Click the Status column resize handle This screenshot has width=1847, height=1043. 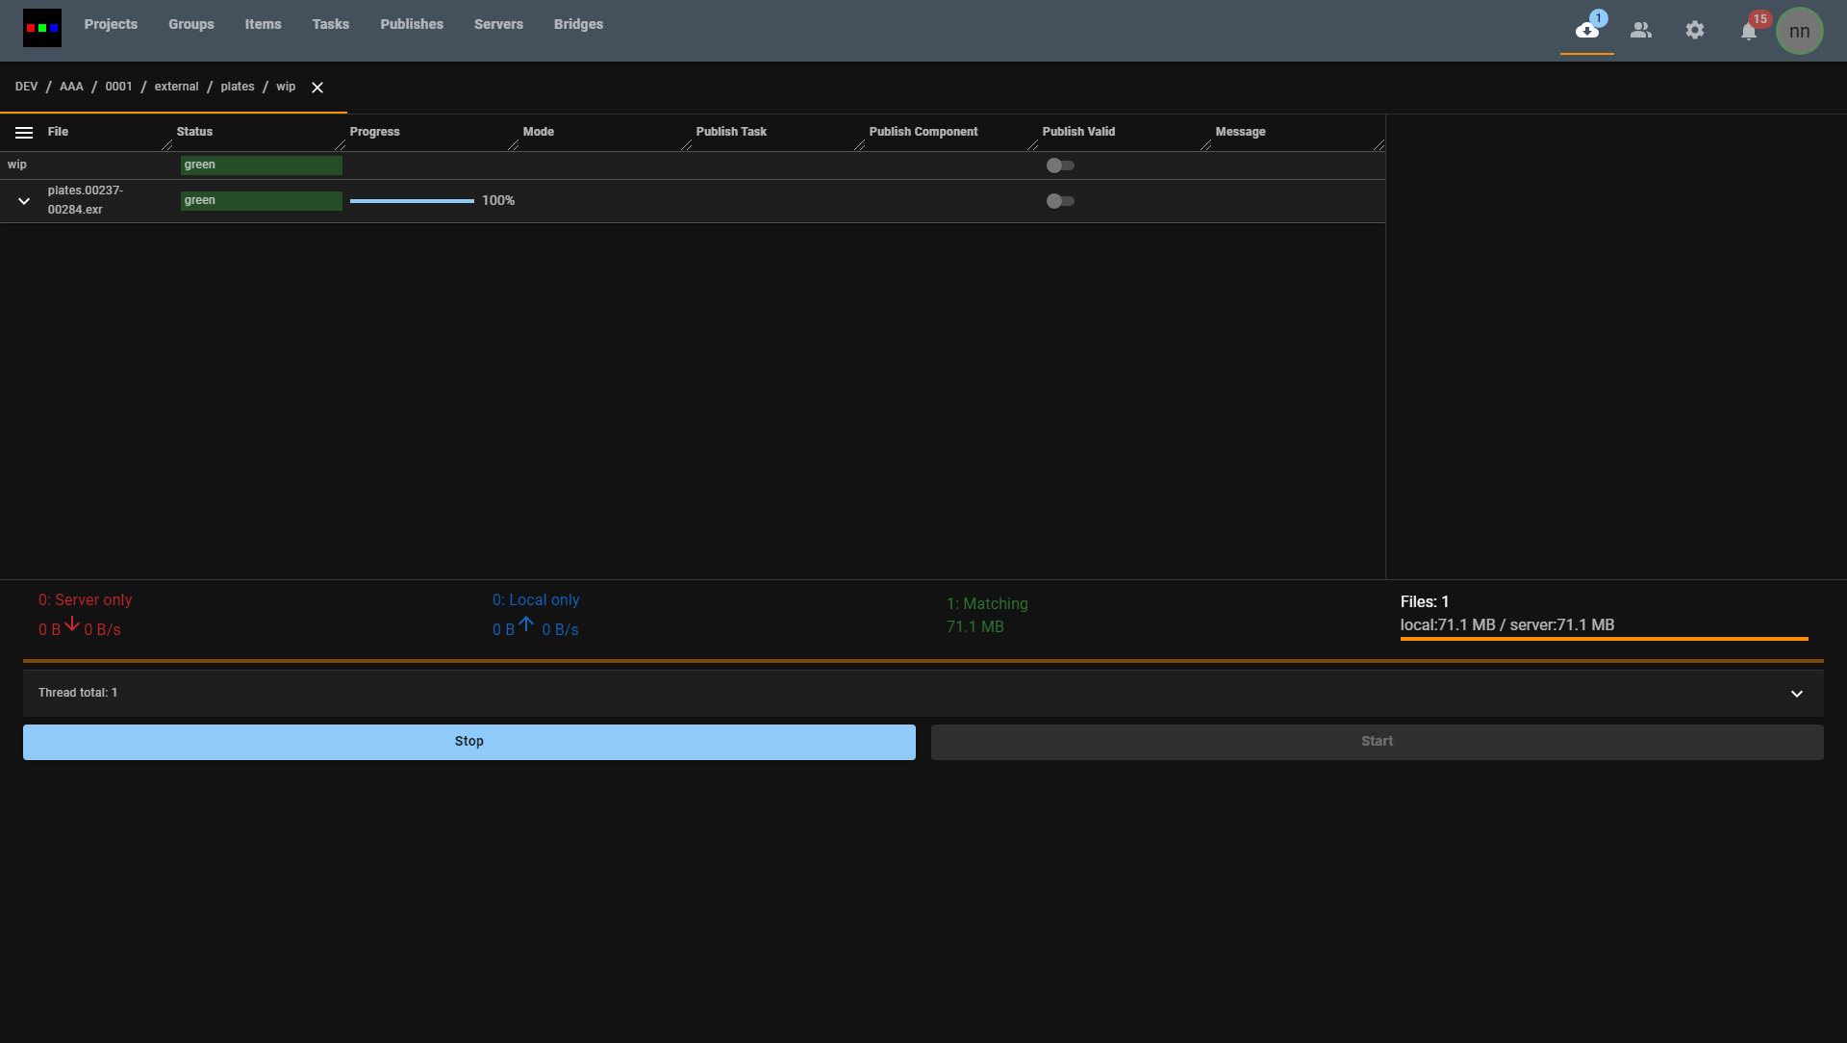(x=340, y=145)
